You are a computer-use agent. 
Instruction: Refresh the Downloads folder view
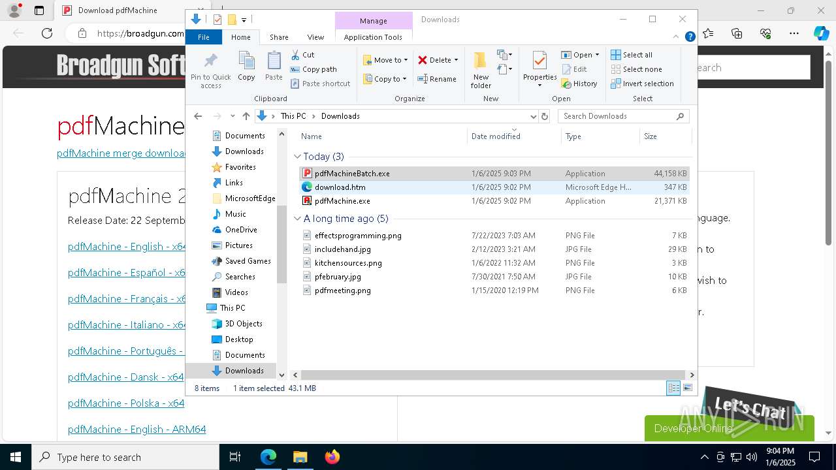(545, 116)
